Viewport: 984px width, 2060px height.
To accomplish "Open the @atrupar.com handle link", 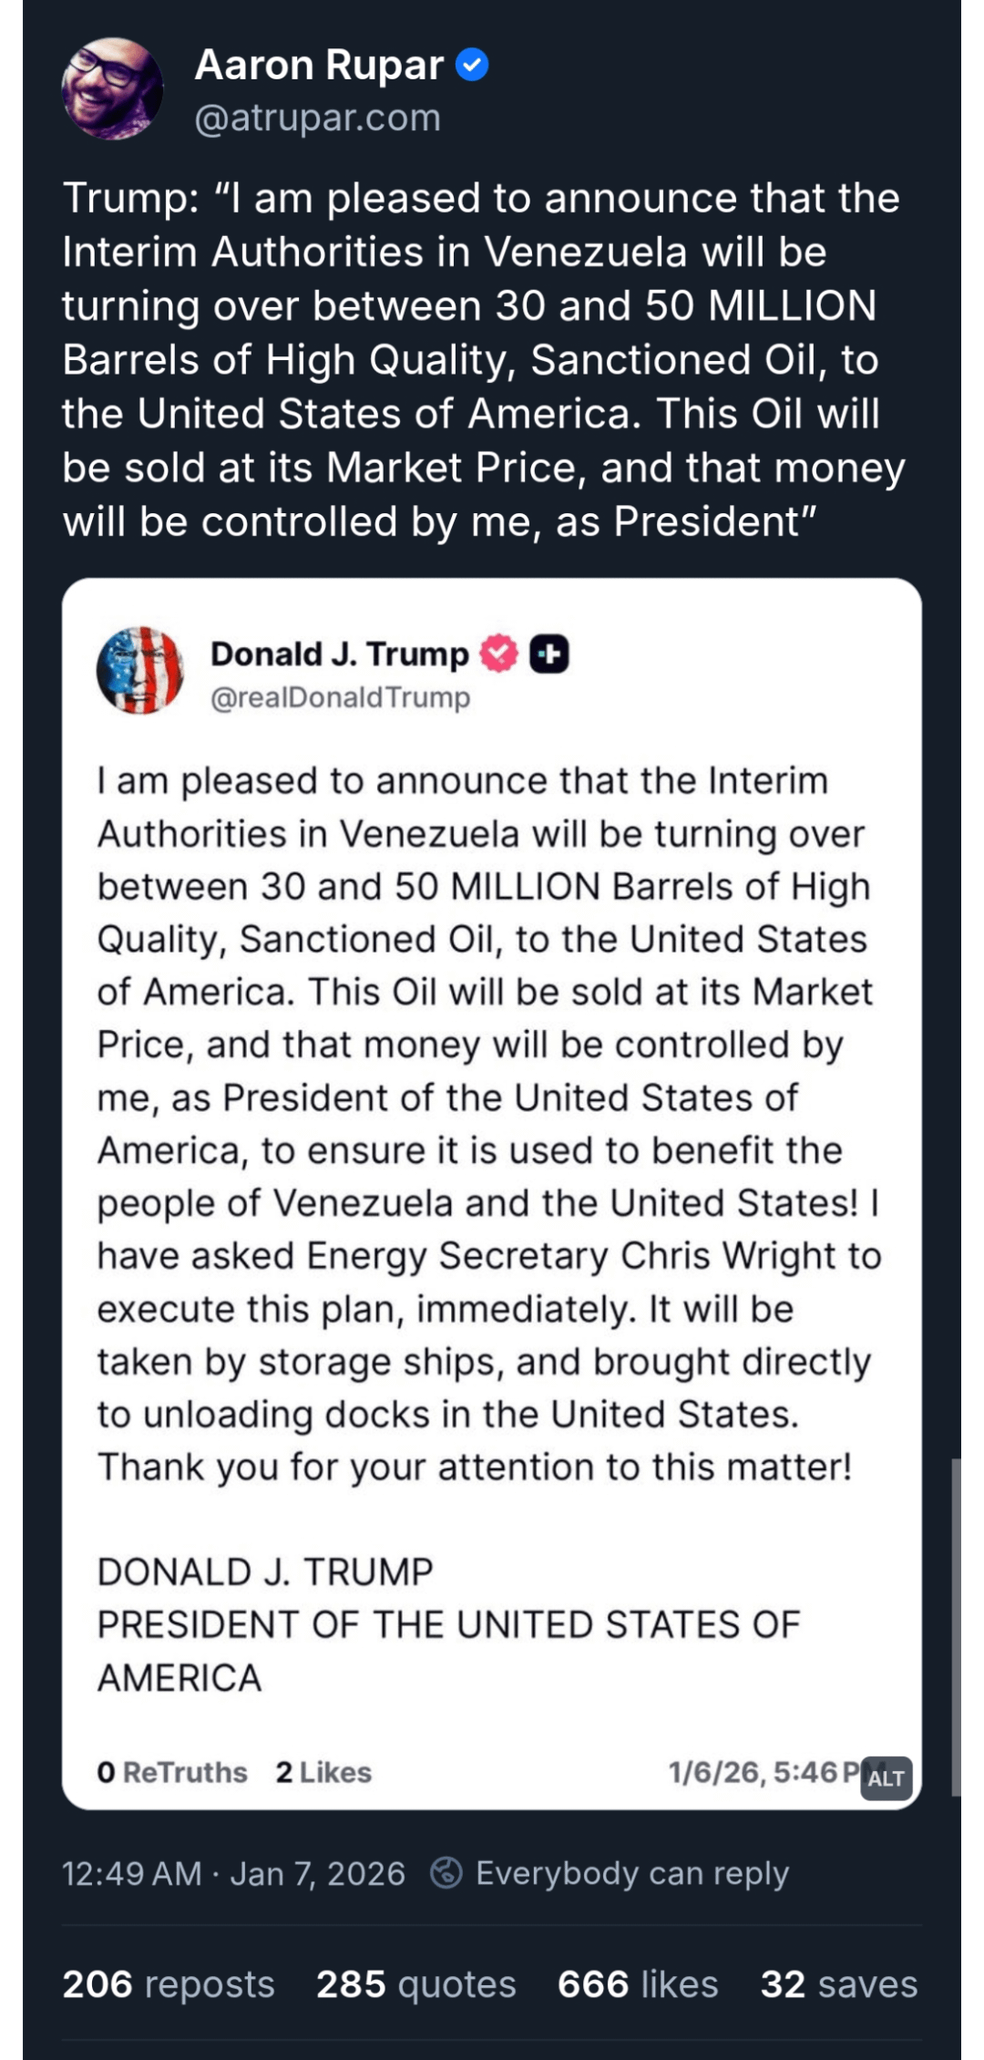I will 317,118.
